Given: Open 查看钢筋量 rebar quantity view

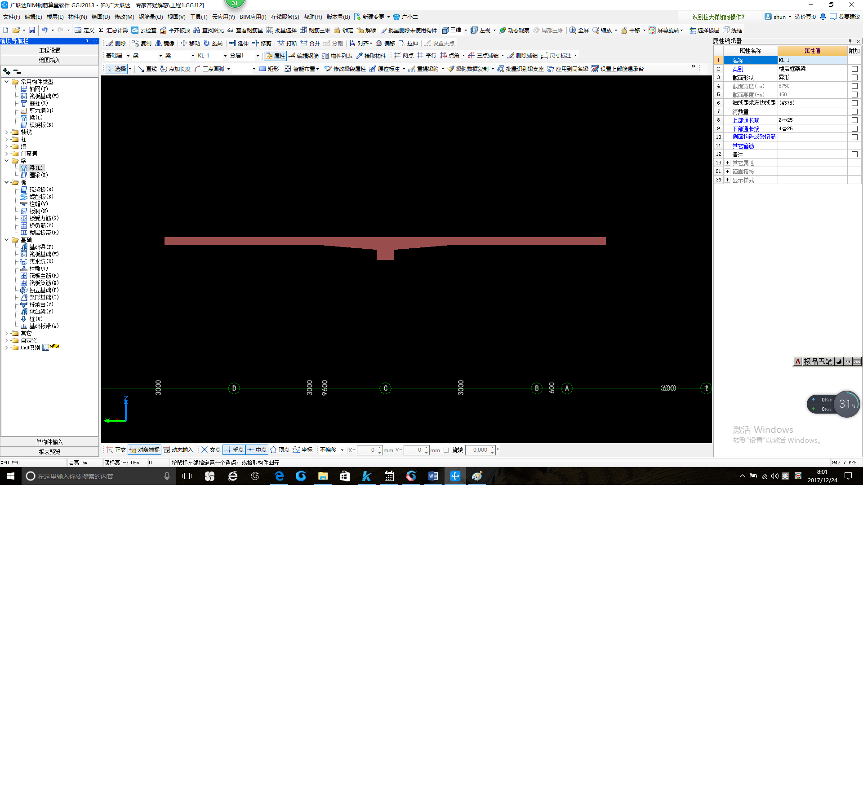Looking at the screenshot, I should [245, 30].
